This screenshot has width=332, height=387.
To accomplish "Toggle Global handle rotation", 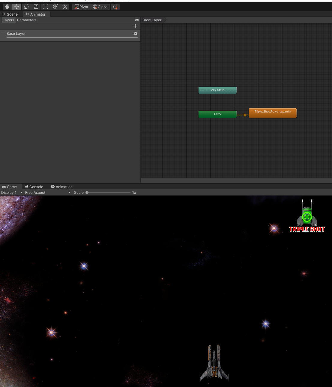I will pyautogui.click(x=101, y=7).
